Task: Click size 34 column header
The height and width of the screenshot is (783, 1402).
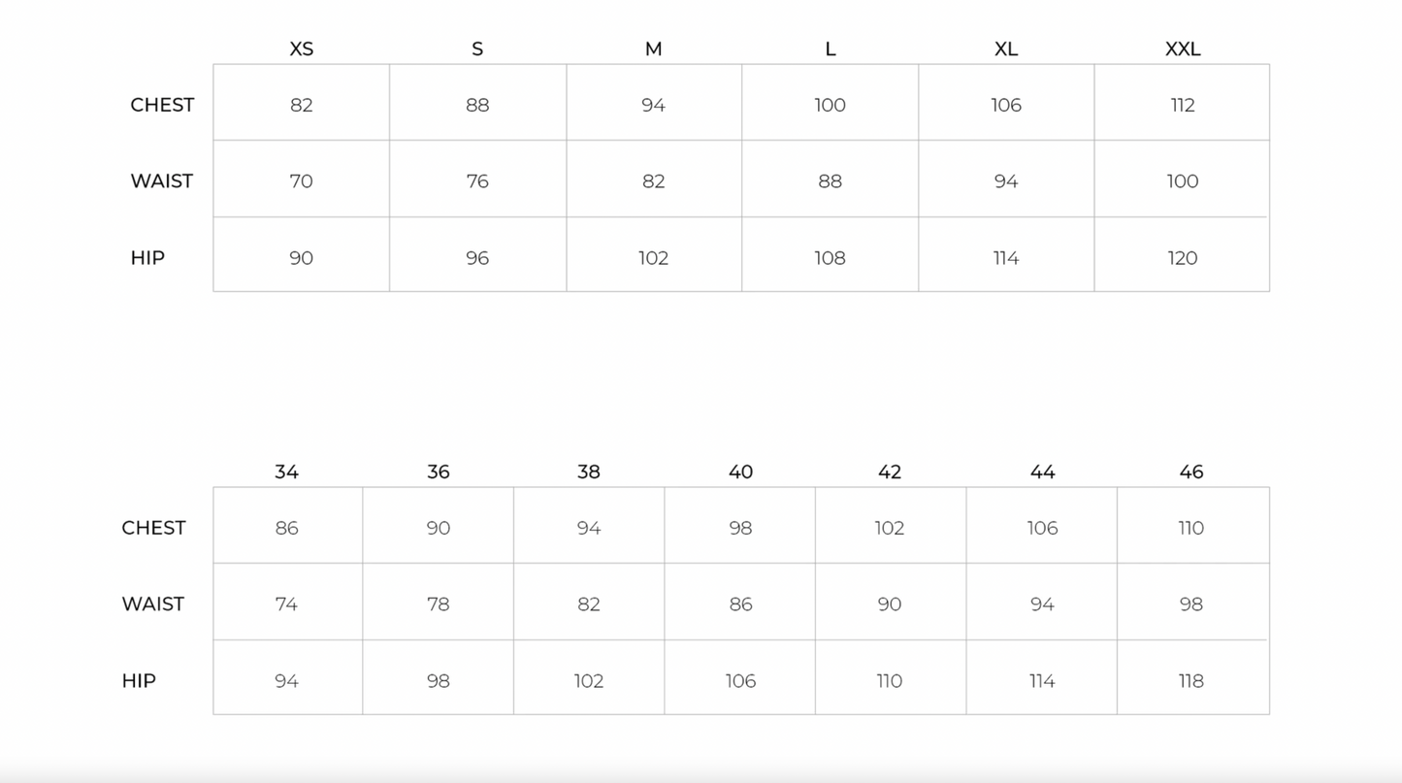Action: pos(286,472)
